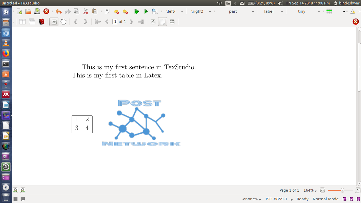This screenshot has height=203, width=361.
Task: Go back in PDF view history
Action: click(76, 22)
